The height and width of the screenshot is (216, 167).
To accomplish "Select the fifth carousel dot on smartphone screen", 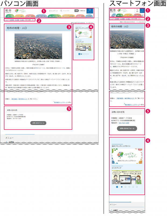I will [137, 187].
